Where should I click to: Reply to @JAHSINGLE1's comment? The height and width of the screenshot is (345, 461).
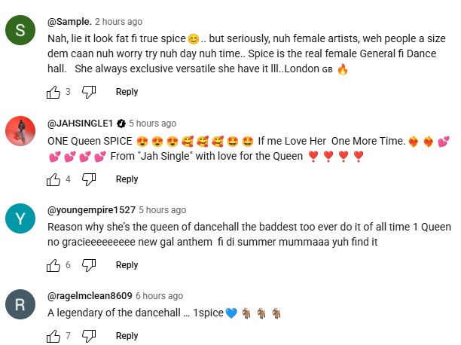(127, 179)
